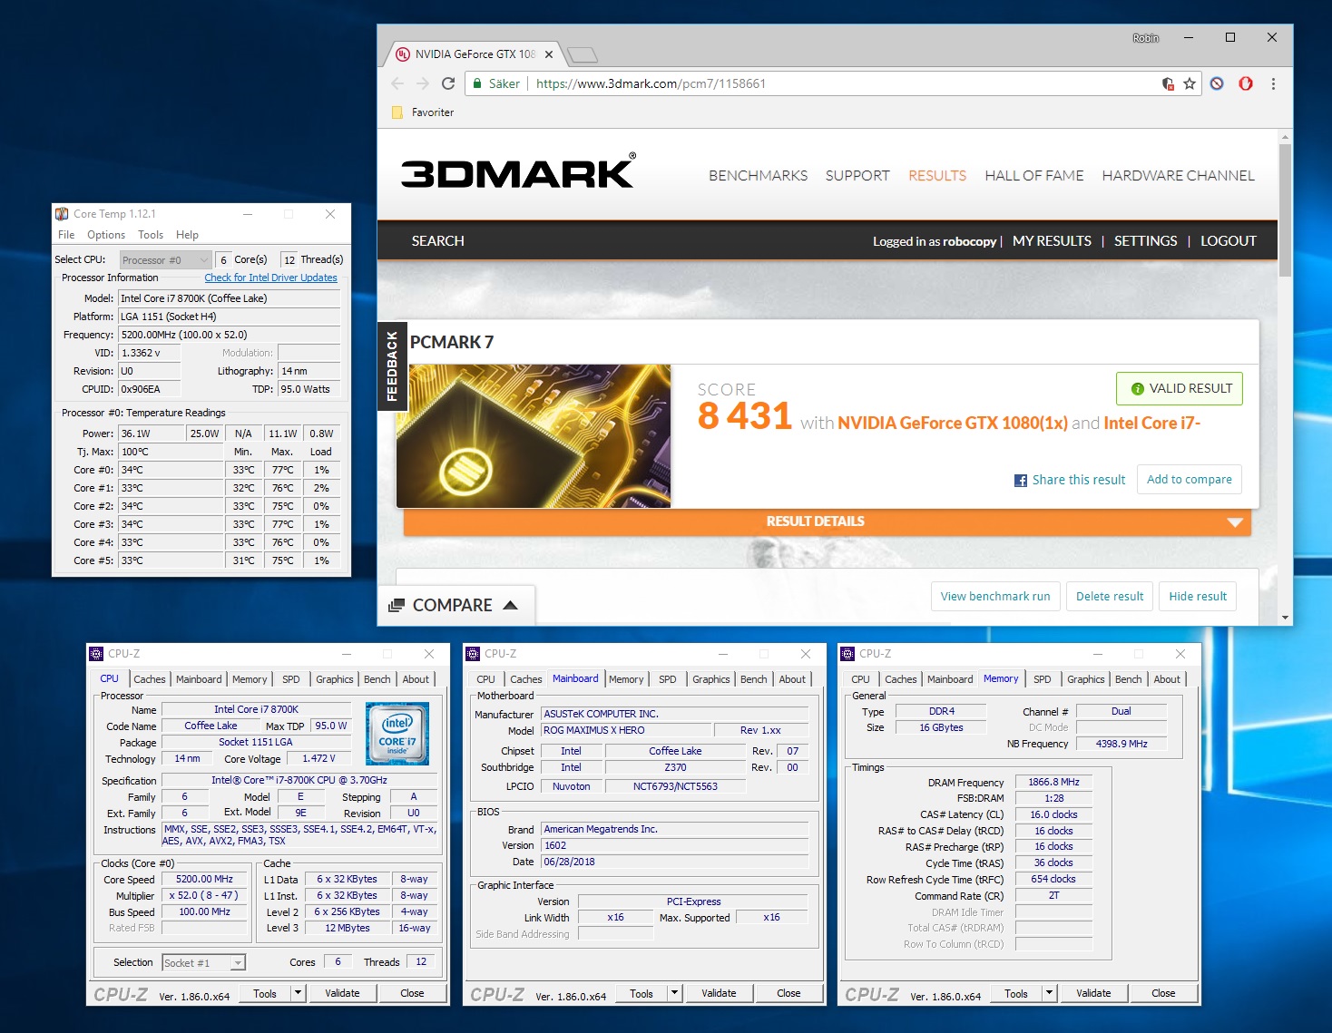Image resolution: width=1332 pixels, height=1033 pixels.
Task: Reload the 3DMark page
Action: (x=448, y=83)
